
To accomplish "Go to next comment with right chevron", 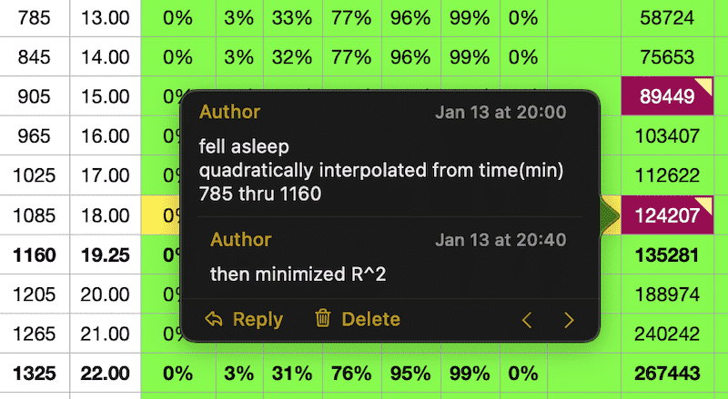I will click(570, 319).
